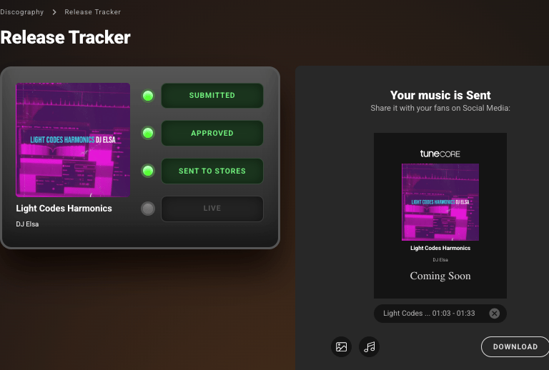The image size is (549, 370).
Task: Click the TuneCore logo on preview card
Action: point(440,154)
